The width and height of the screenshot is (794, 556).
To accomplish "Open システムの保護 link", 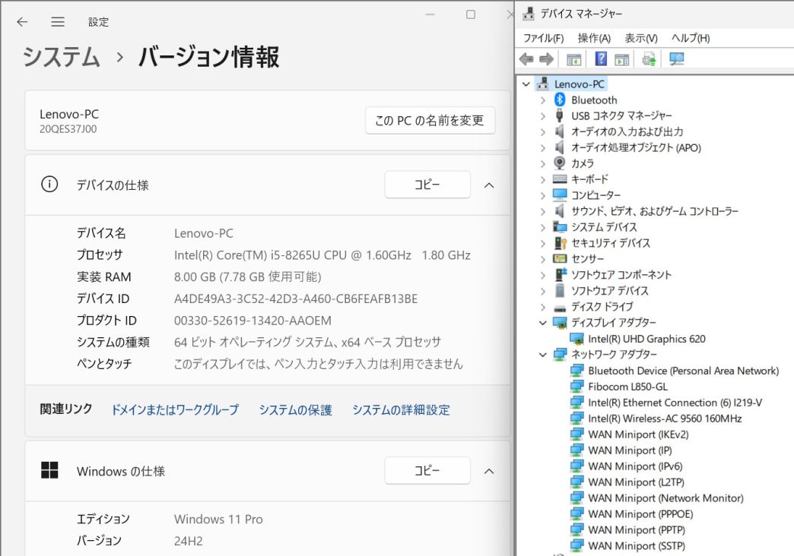I will tap(295, 409).
